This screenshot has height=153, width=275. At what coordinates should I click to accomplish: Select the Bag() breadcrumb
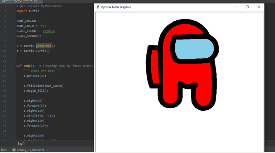coord(21,144)
